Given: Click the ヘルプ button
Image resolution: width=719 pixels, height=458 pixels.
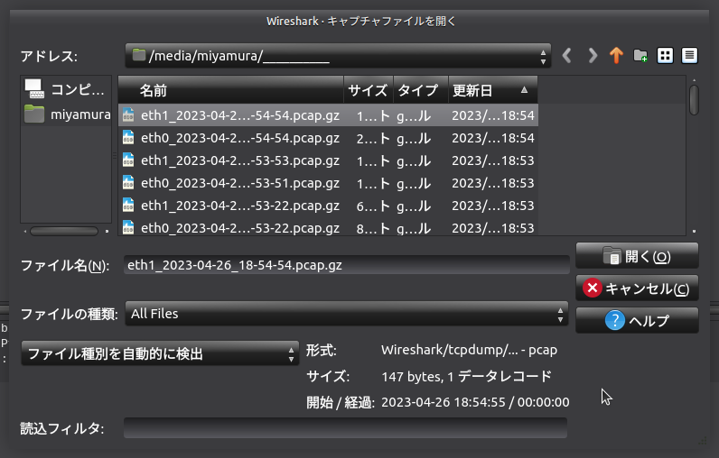Looking at the screenshot, I should click(637, 321).
